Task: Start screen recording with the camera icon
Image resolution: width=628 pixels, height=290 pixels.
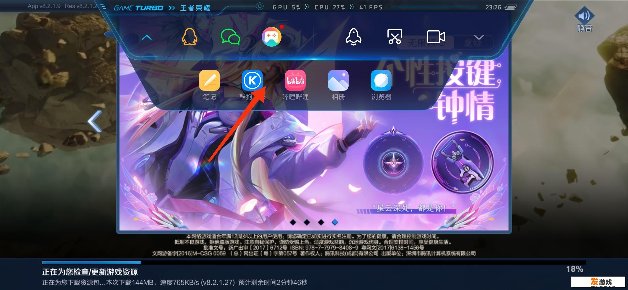Action: [x=436, y=37]
